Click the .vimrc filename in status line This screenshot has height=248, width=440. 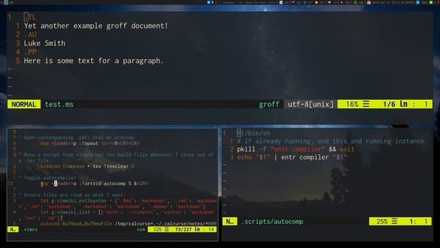point(30,229)
